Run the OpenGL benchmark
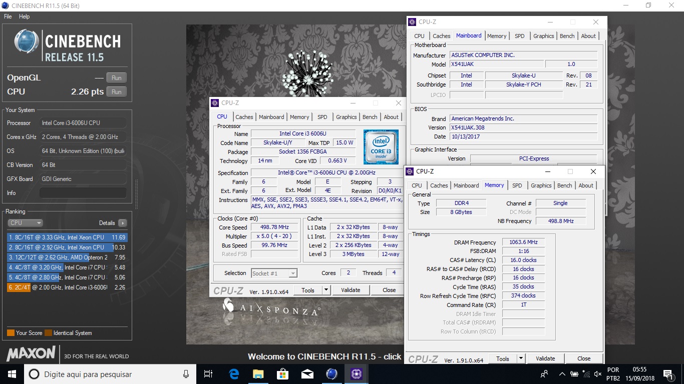The image size is (684, 384). point(117,77)
